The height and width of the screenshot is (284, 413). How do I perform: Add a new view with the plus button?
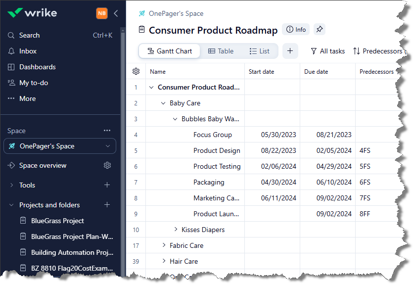tap(290, 51)
